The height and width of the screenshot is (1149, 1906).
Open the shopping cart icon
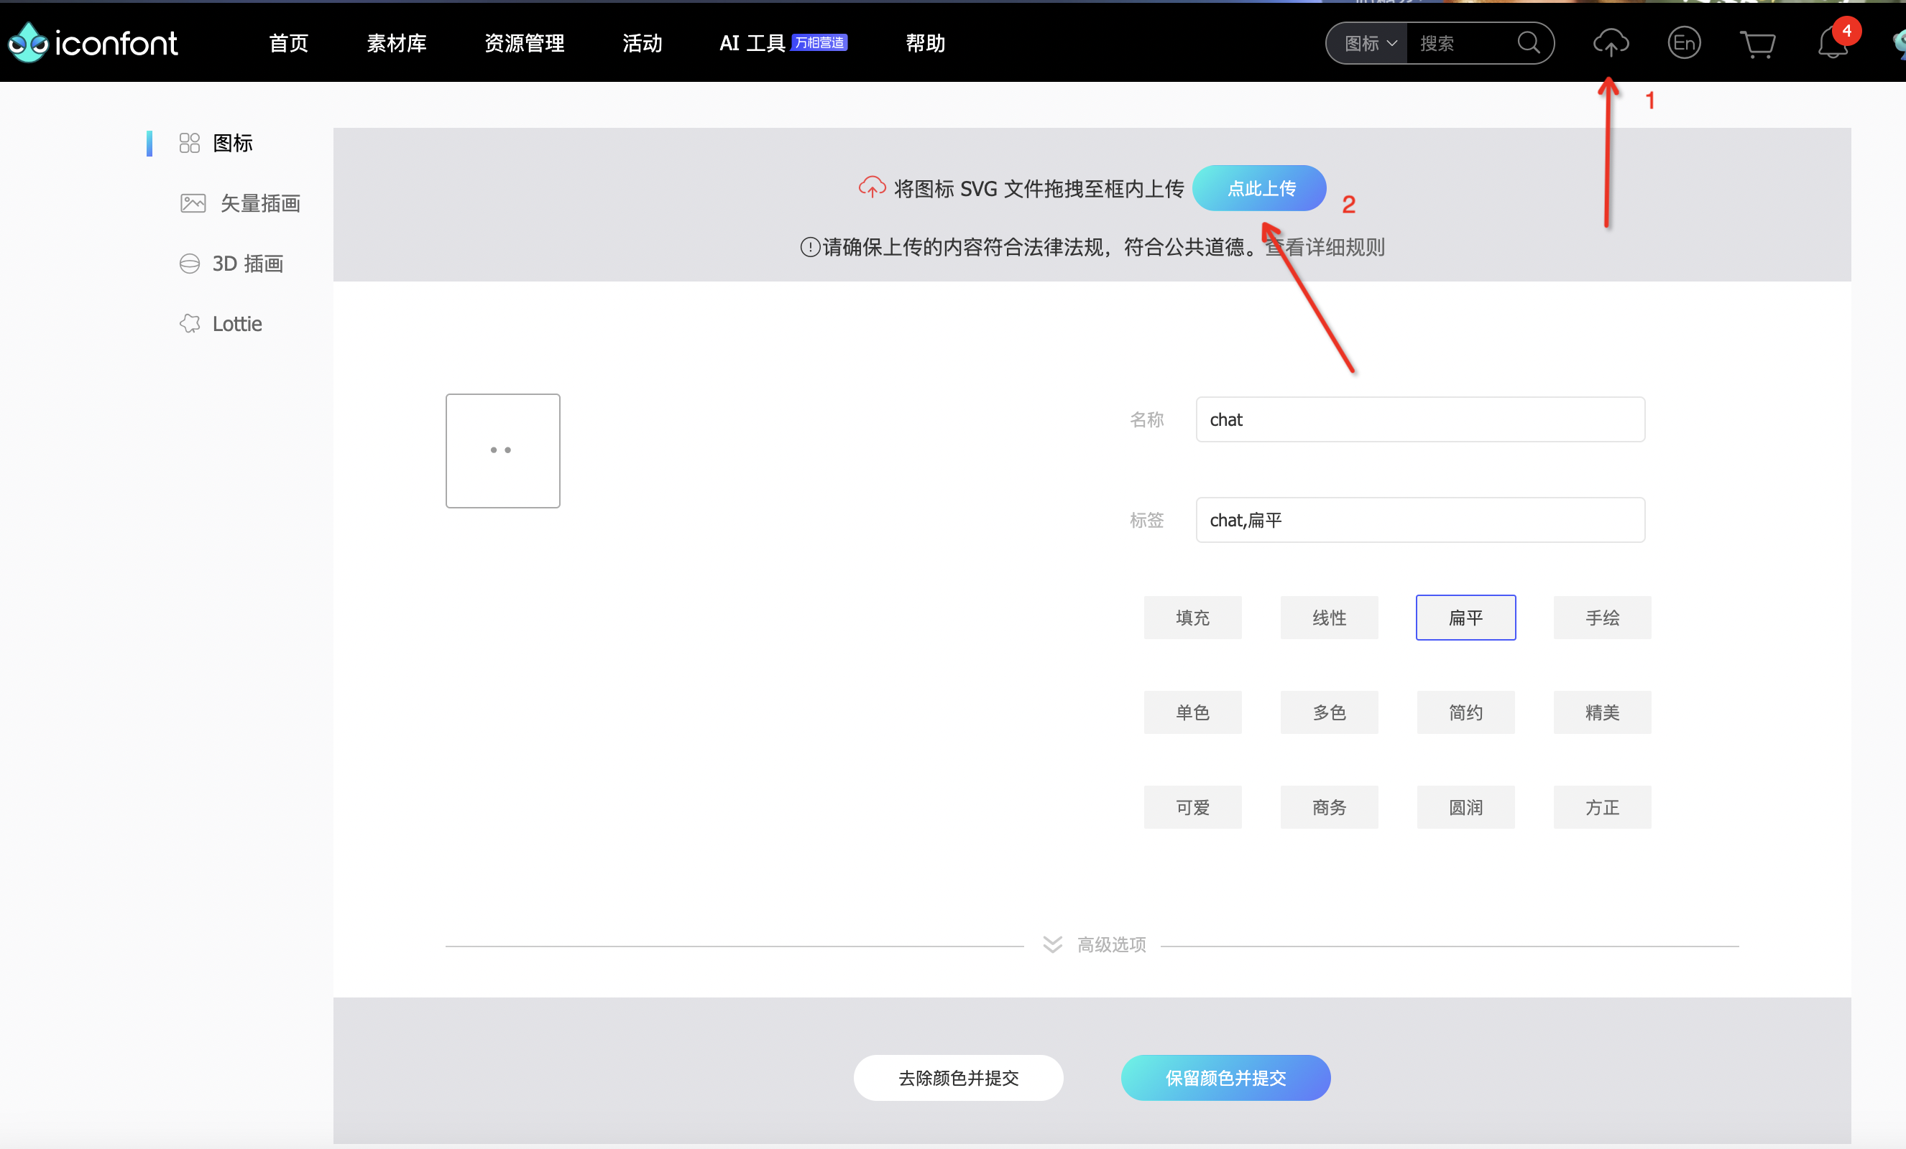(x=1757, y=44)
